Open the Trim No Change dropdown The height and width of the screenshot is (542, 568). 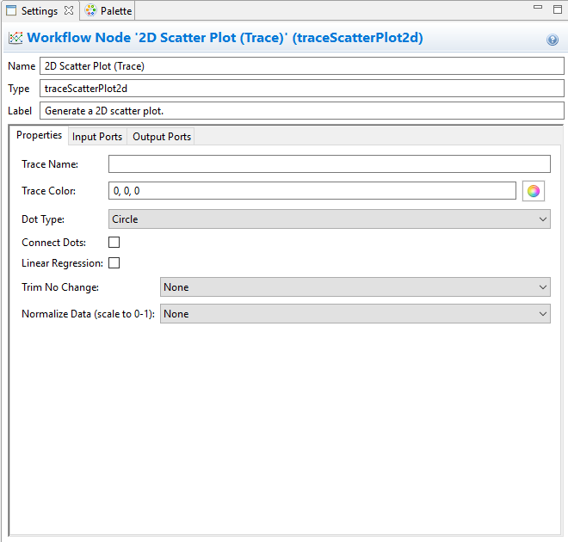tap(355, 287)
